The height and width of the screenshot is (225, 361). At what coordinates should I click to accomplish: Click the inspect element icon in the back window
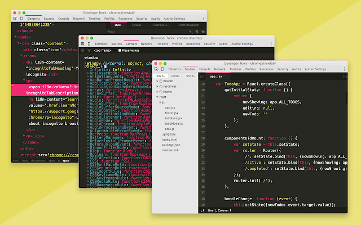15,19
